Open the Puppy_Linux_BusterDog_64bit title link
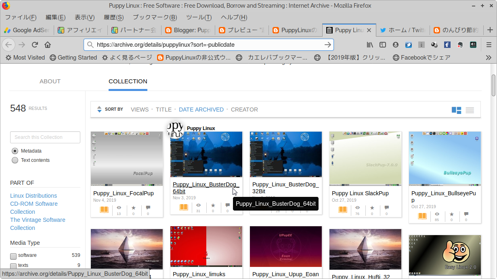The image size is (497, 279). (206, 188)
